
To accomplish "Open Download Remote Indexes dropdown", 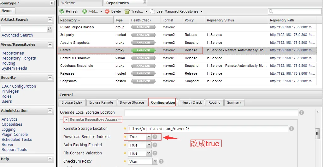I will pyautogui.click(x=149, y=137).
